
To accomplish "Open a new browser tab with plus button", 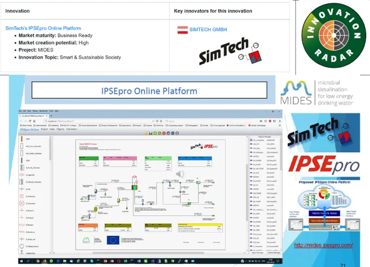I will [x=51, y=116].
